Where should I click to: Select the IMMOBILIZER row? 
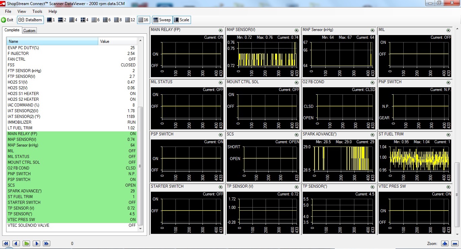[72, 122]
